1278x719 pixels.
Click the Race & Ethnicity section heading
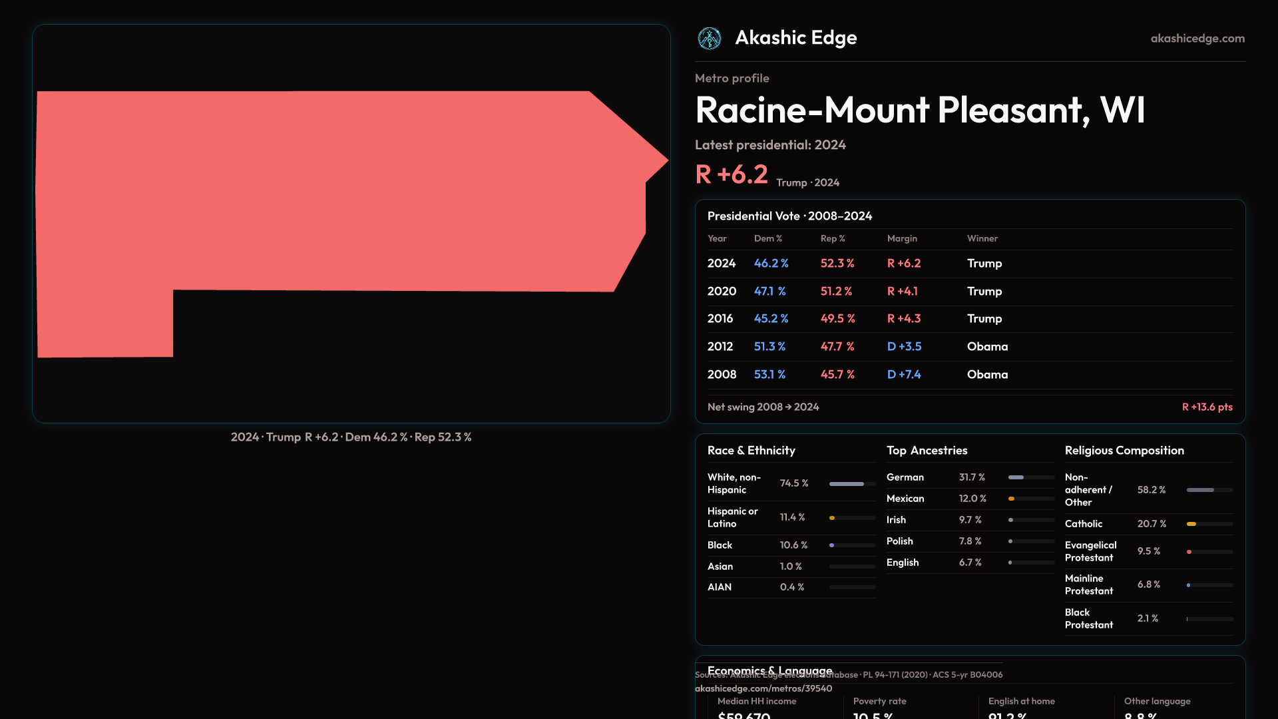pyautogui.click(x=751, y=450)
